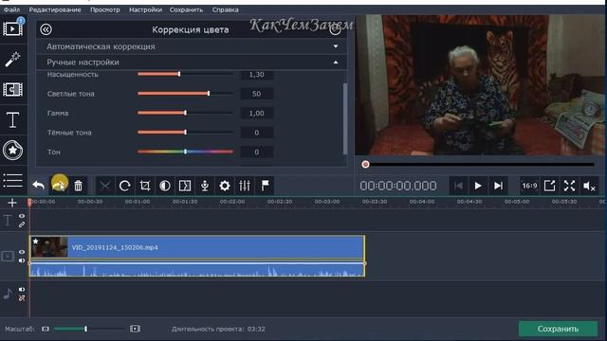The image size is (607, 341).
Task: Edit the Тон value field
Action: pos(257,152)
